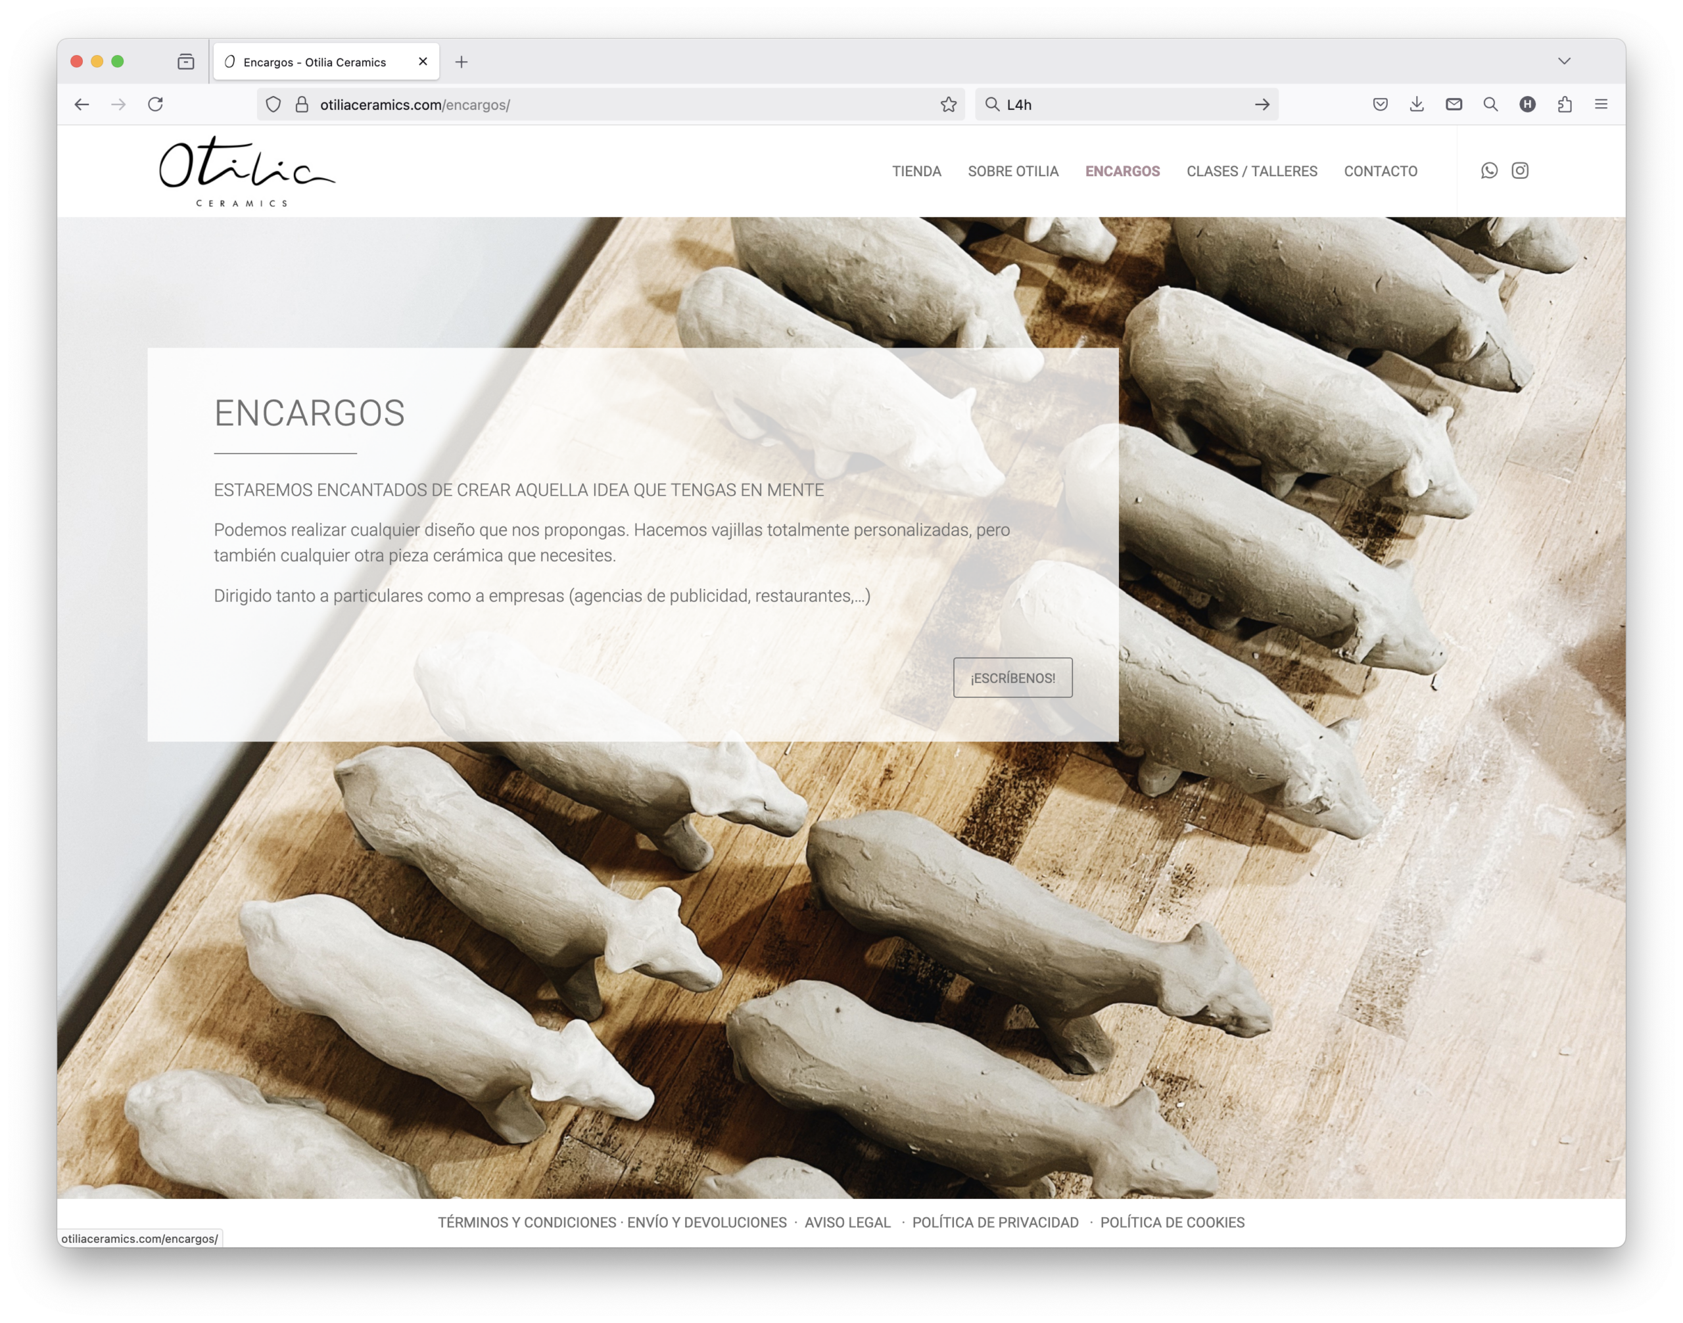Open the recent browsing tab view icon
1683x1323 pixels.
pyautogui.click(x=186, y=62)
